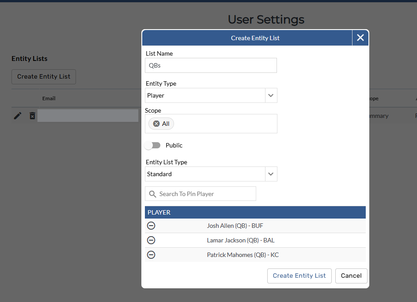Viewport: 417px width, 302px height.
Task: Click the Search To Pin Player field
Action: (205, 194)
